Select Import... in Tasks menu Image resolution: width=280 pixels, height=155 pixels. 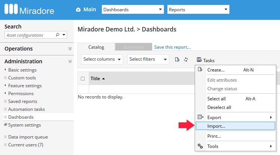coord(235,126)
